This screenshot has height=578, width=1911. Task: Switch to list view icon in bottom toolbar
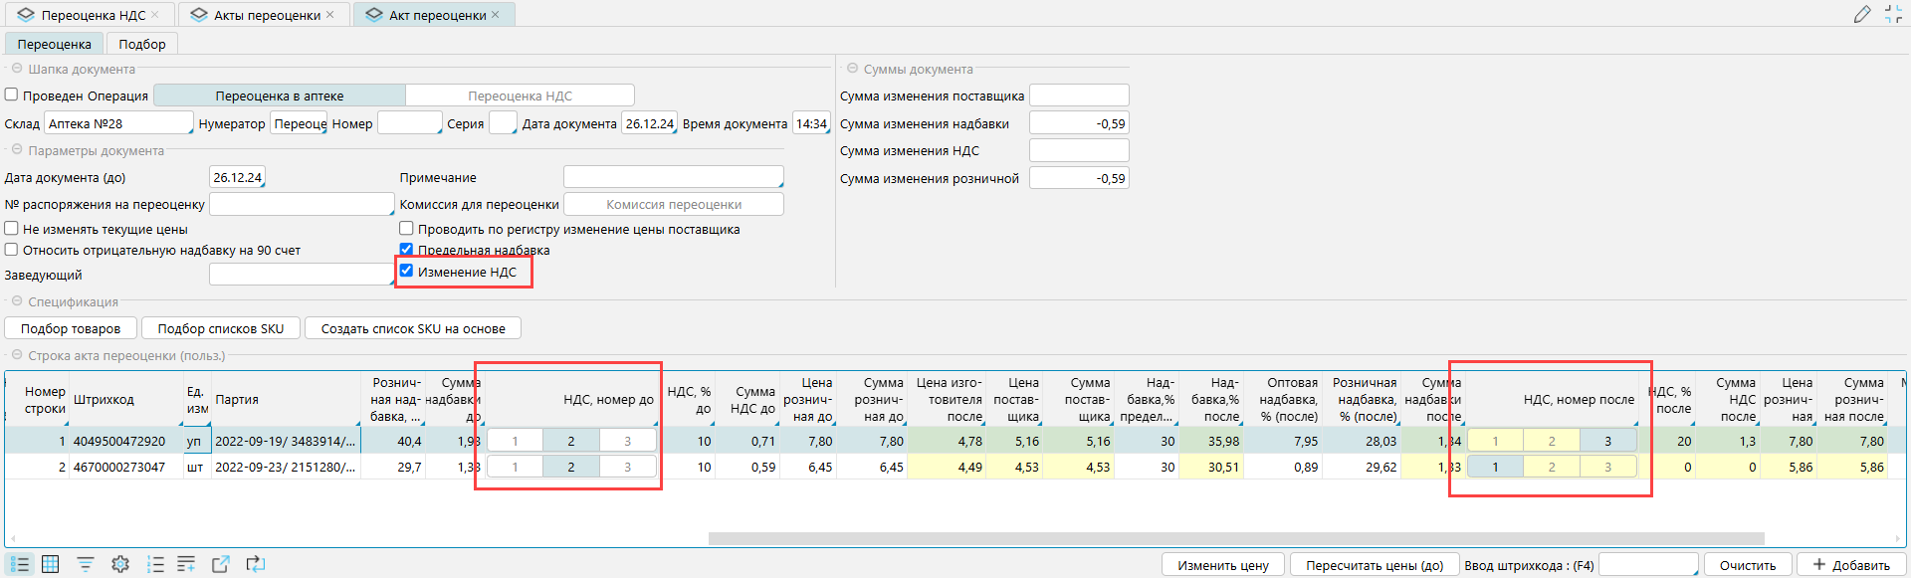20,564
